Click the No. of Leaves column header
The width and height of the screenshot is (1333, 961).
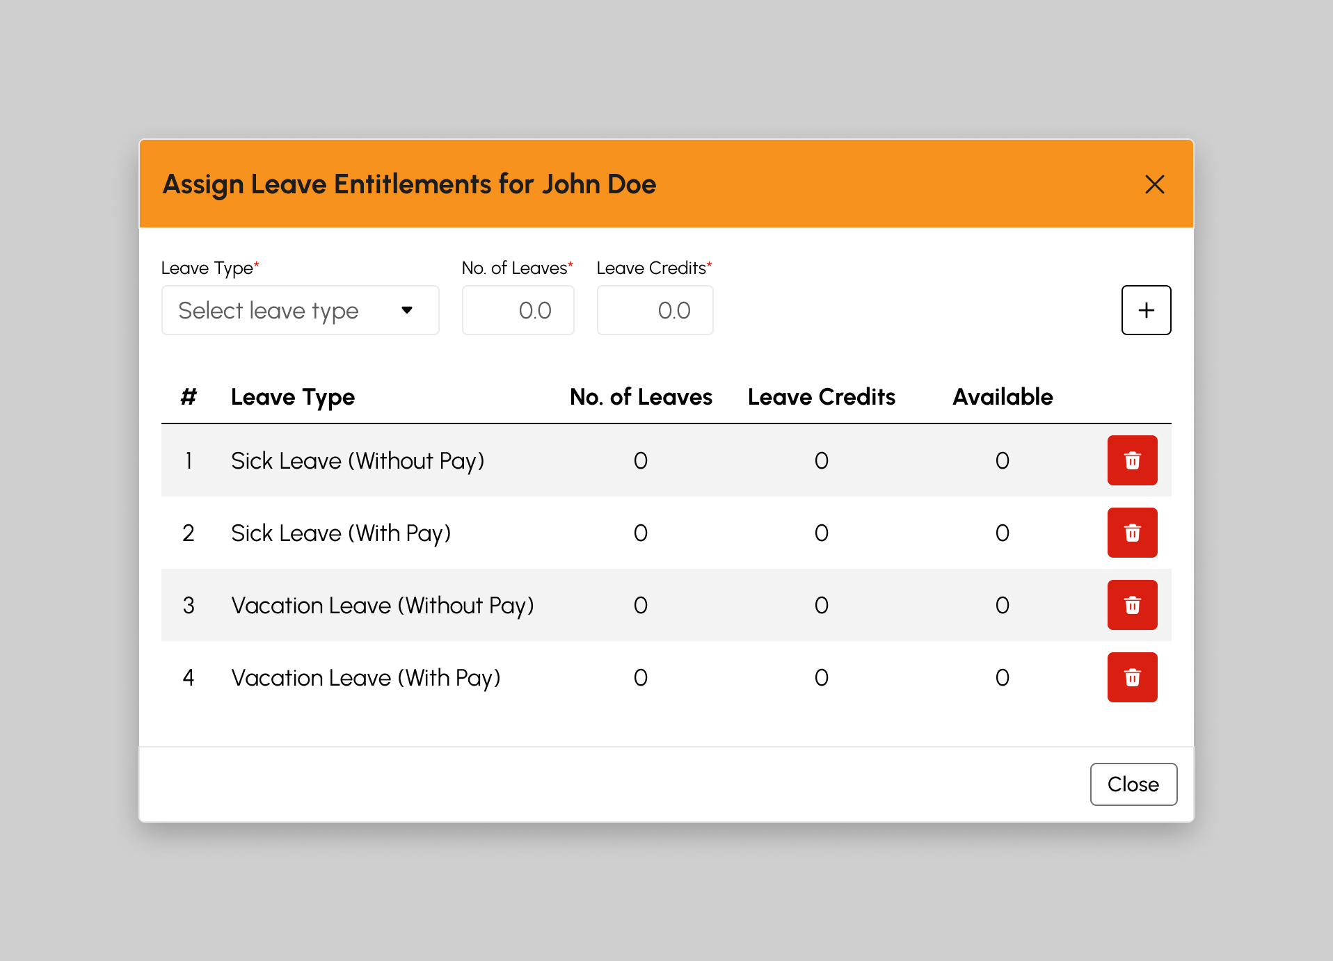click(x=641, y=397)
